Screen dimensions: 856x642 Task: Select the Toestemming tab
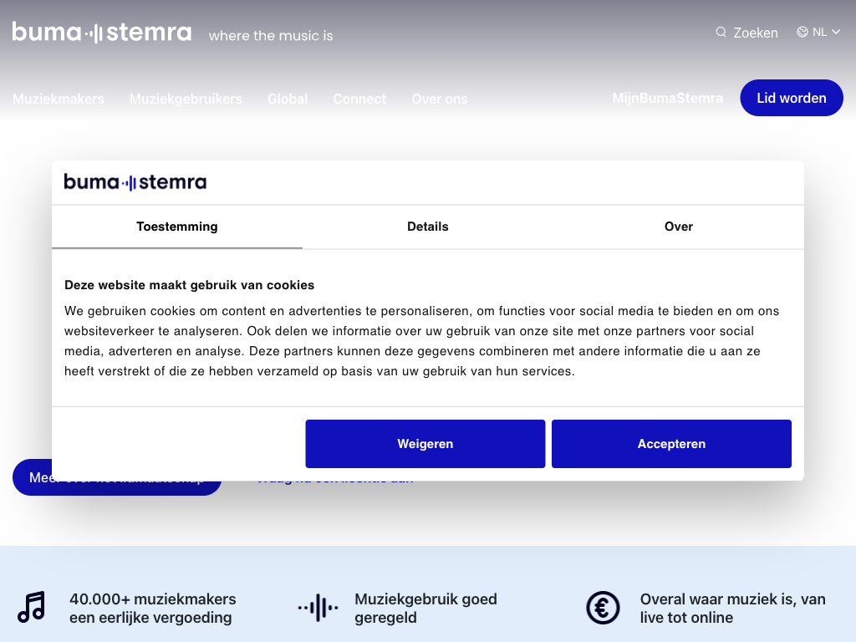[x=177, y=227]
